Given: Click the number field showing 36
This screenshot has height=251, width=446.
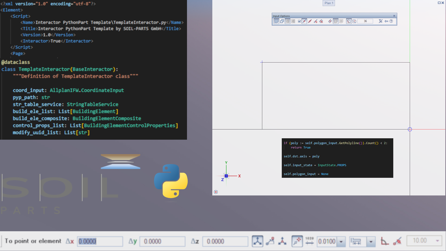Looking at the screenshot, I should [365, 21].
